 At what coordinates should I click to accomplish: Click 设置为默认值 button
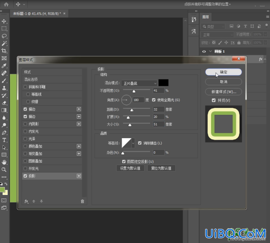[130, 168]
